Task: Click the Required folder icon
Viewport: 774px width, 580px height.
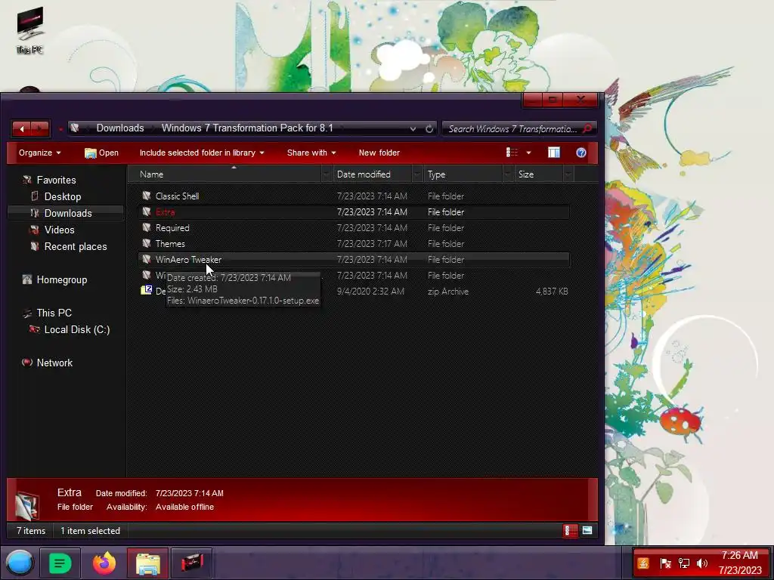Action: pos(146,227)
